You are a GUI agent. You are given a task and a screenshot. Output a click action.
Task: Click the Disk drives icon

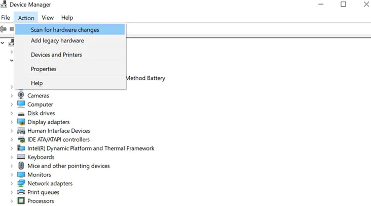(x=21, y=114)
